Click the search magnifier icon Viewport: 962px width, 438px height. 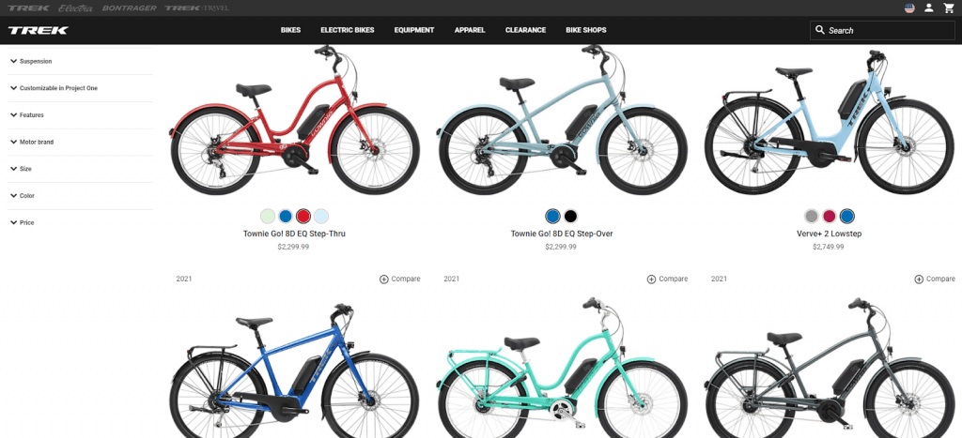[819, 29]
